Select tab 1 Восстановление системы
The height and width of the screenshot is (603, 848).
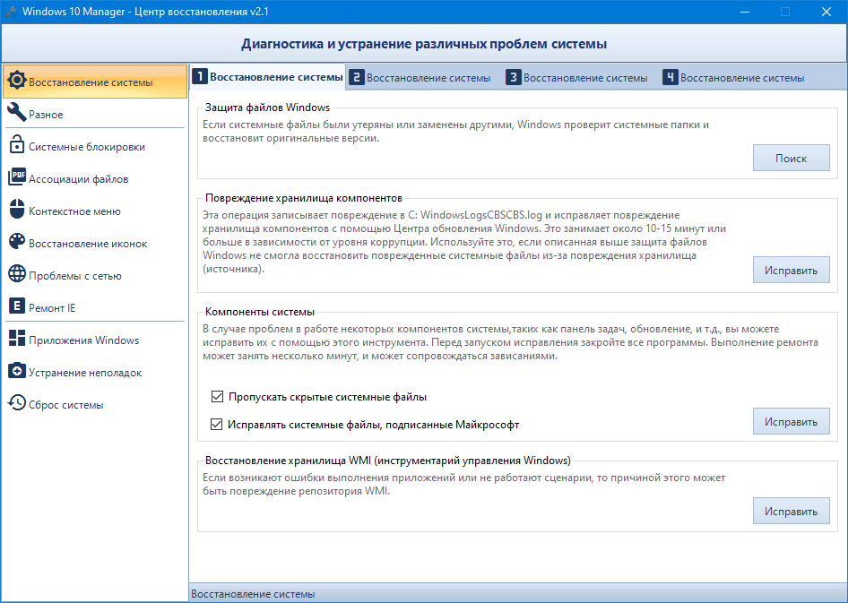(268, 77)
